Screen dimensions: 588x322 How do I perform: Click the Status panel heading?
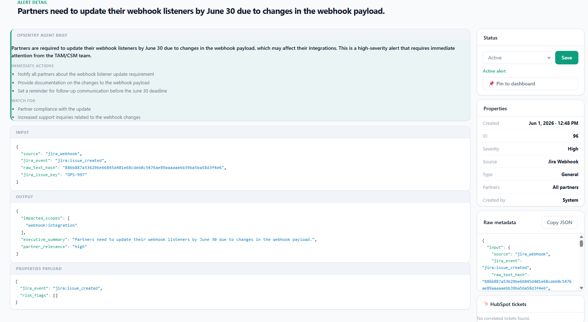coord(490,38)
